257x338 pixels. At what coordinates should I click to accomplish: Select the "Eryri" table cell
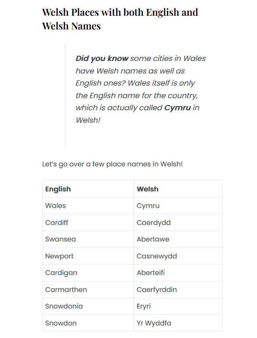tap(144, 306)
